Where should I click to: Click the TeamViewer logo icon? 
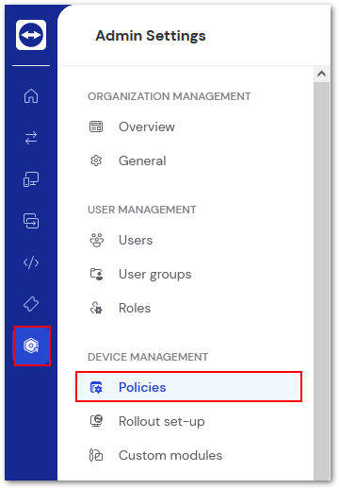(x=31, y=35)
